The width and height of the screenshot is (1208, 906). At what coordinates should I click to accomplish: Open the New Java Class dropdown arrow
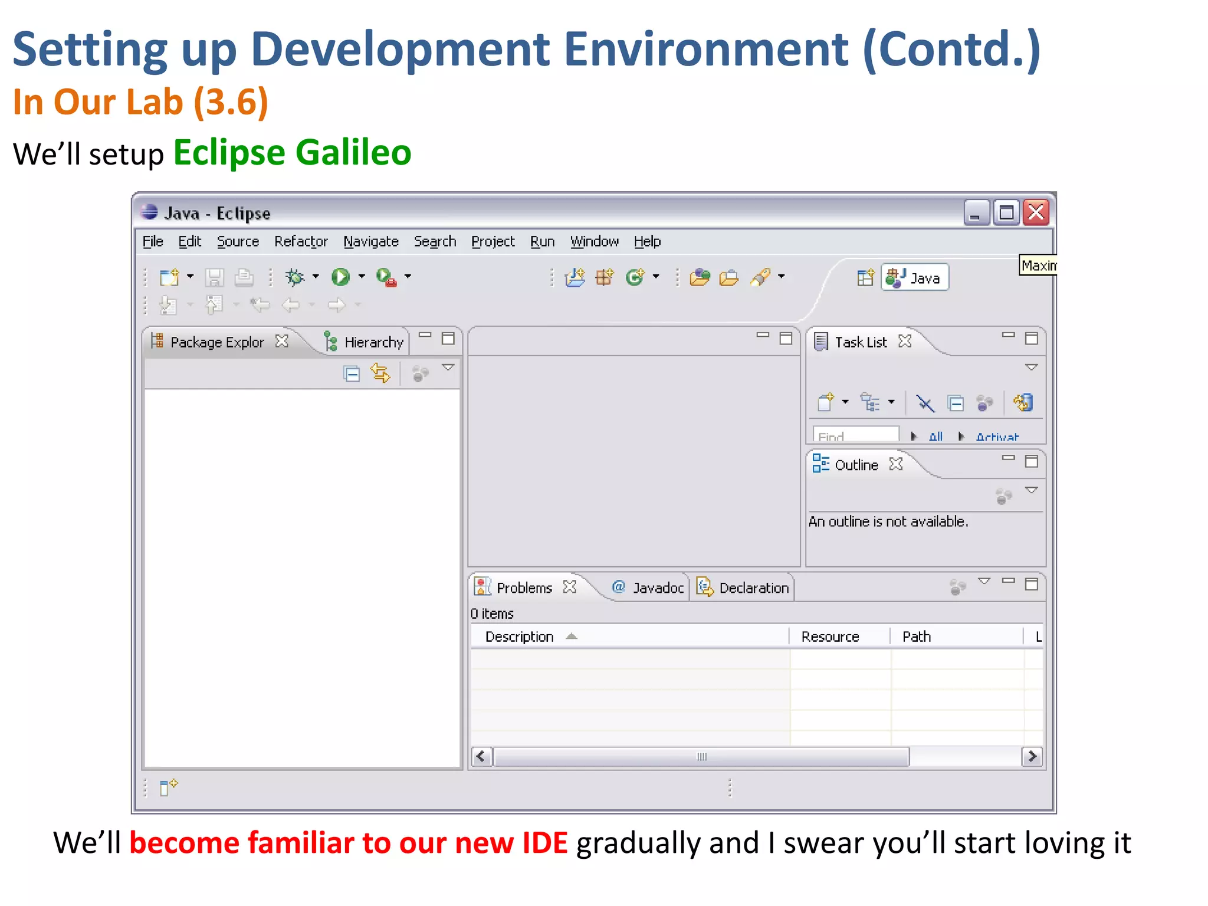tap(656, 276)
